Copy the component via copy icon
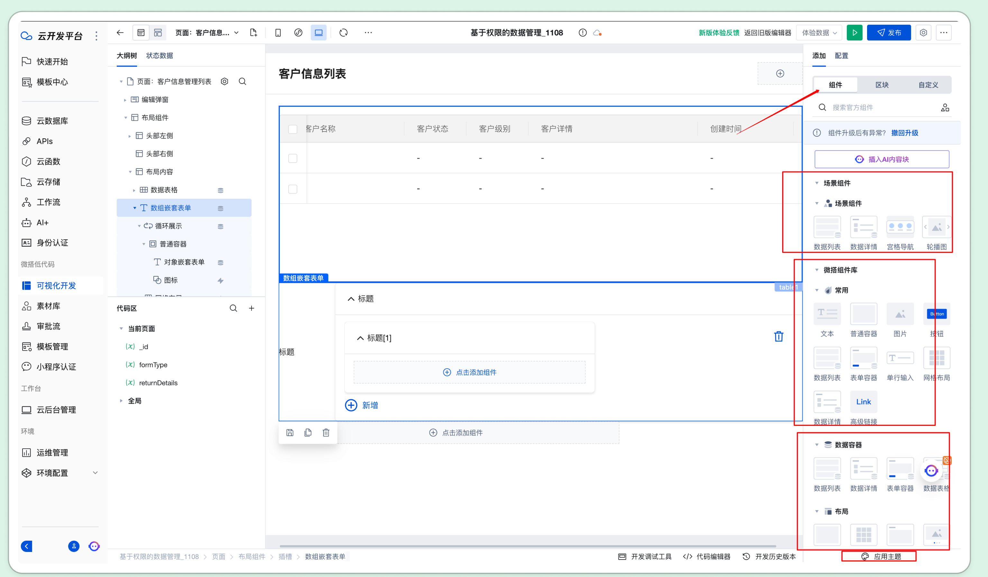 click(308, 432)
